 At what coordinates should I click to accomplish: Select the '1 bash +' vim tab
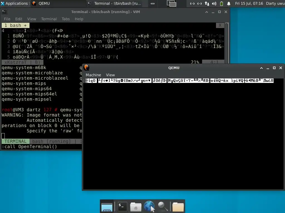pyautogui.click(x=16, y=25)
